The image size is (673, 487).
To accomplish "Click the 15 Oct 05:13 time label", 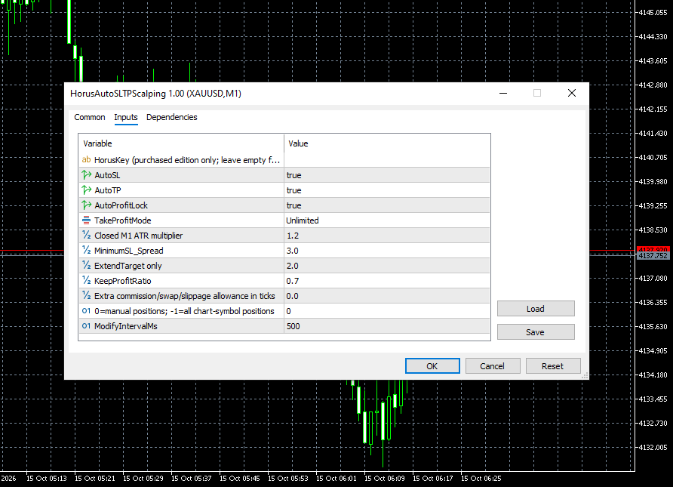I will click(46, 479).
